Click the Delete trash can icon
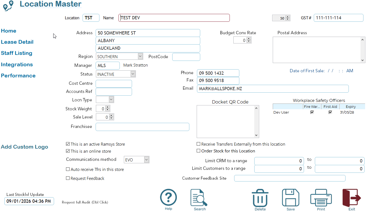The height and width of the screenshot is (213, 367). click(260, 198)
